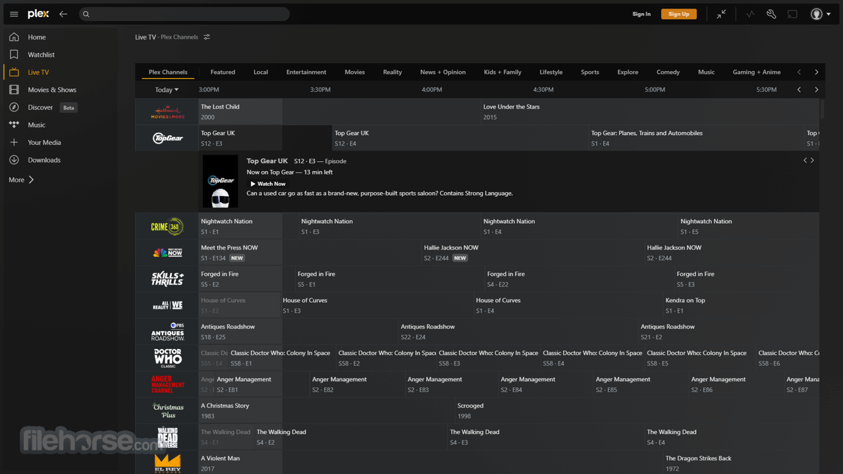This screenshot has height=474, width=843.
Task: Switch to the Reality tab
Action: point(393,72)
